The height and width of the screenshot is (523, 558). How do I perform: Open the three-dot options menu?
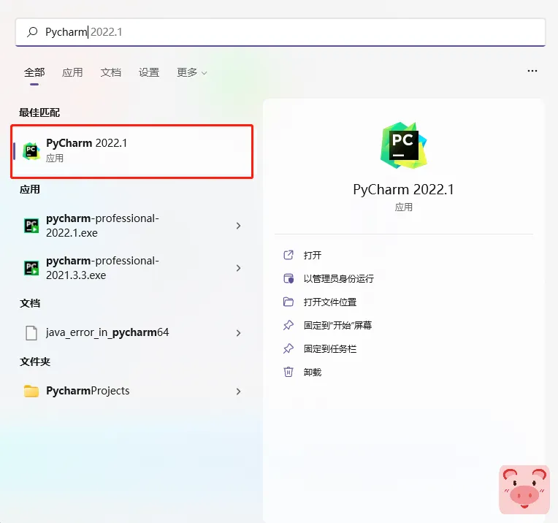[x=532, y=71]
